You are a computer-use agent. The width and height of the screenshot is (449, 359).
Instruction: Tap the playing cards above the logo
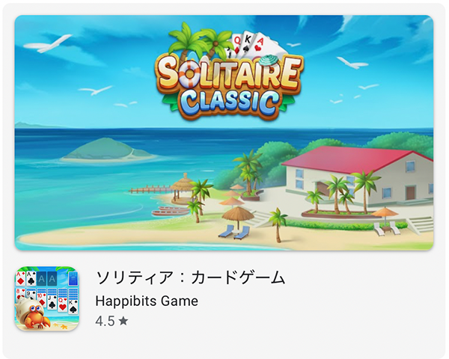(x=254, y=44)
